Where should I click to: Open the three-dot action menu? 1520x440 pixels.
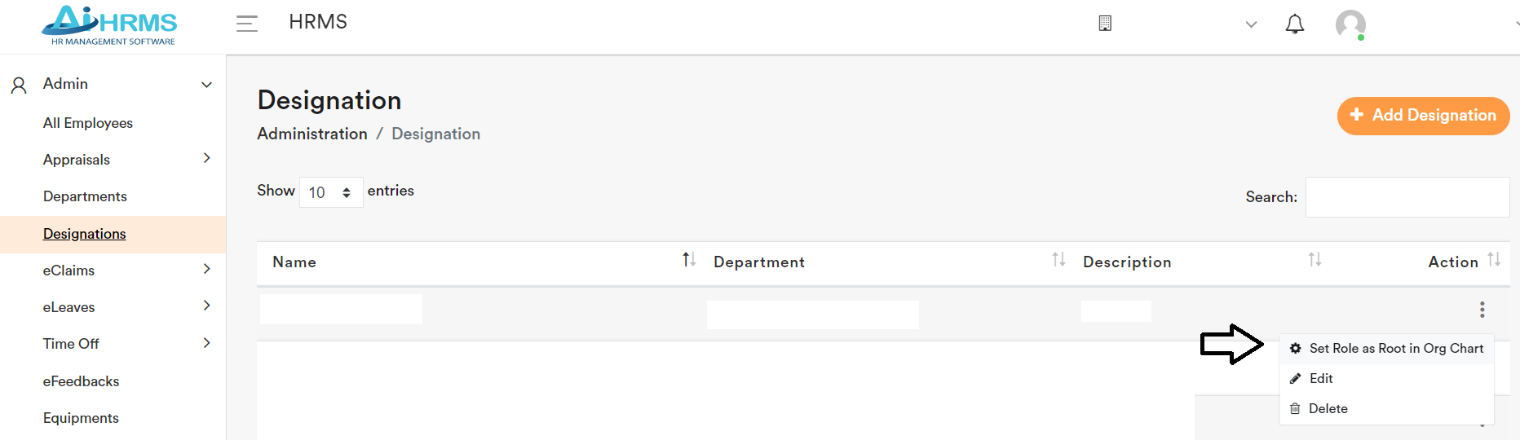click(1482, 310)
